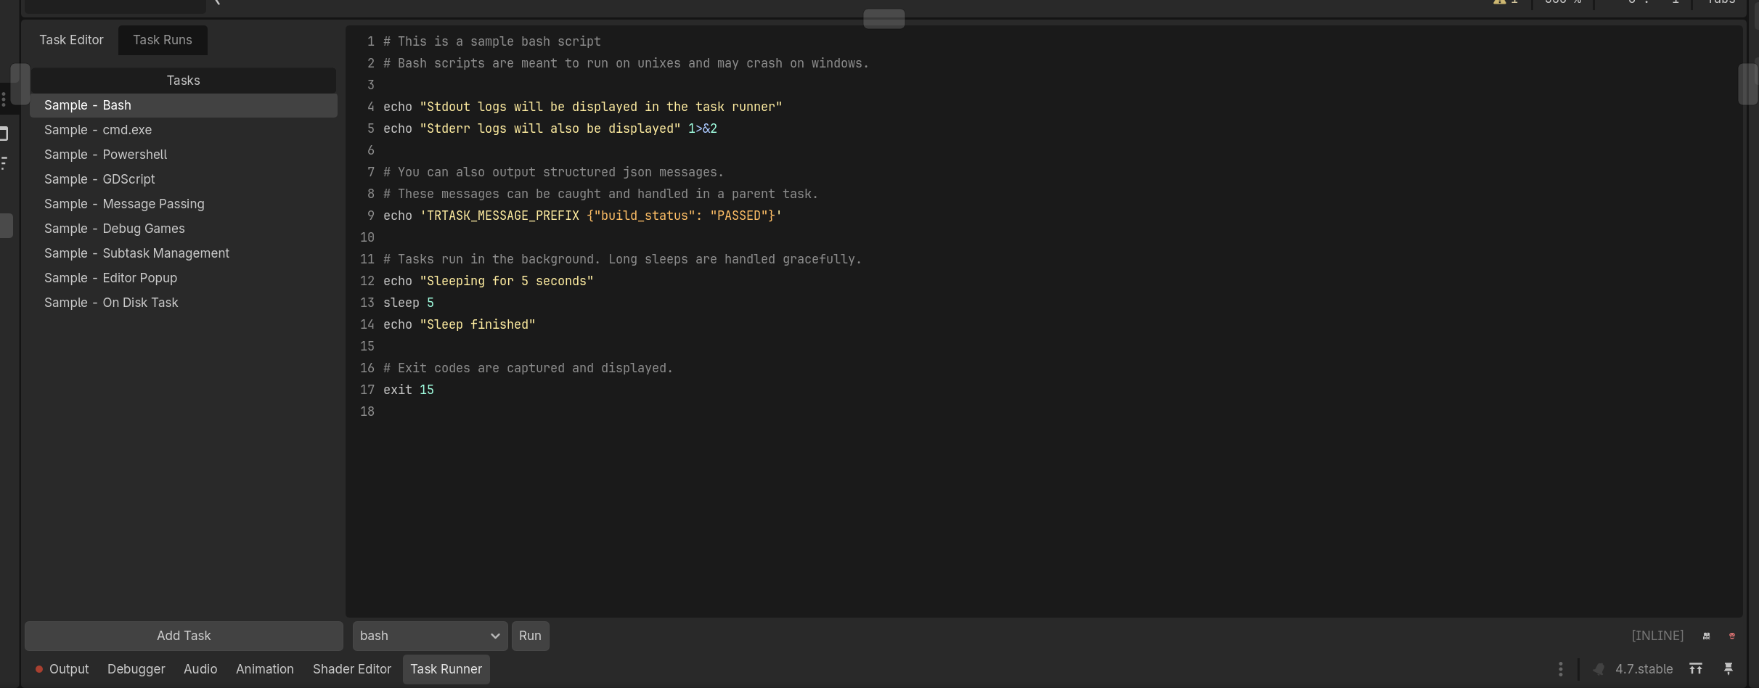Open the bash shell type dropdown
Viewport: 1759px width, 688px height.
[430, 636]
